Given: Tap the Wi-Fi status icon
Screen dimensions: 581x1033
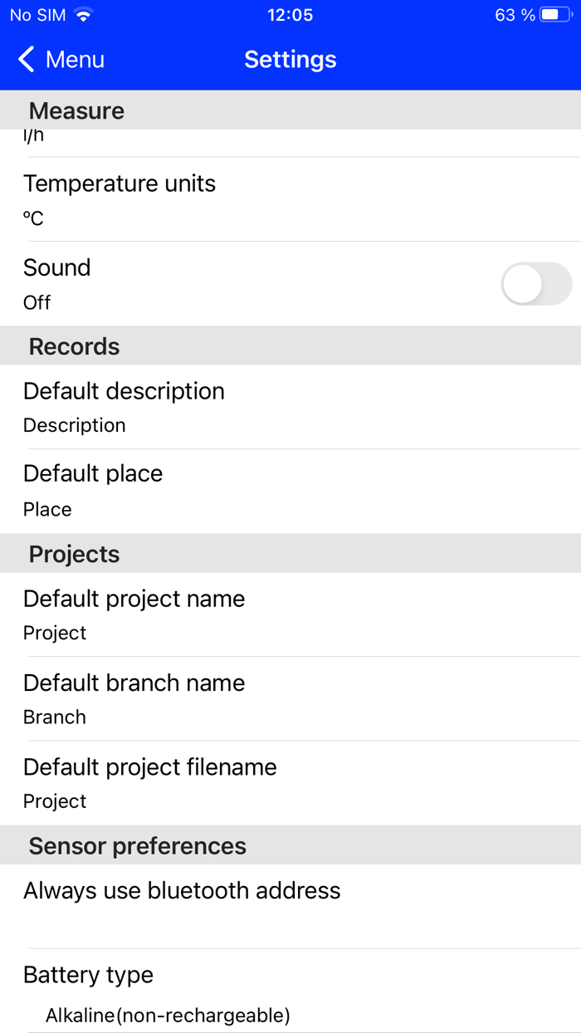Looking at the screenshot, I should coord(83,15).
